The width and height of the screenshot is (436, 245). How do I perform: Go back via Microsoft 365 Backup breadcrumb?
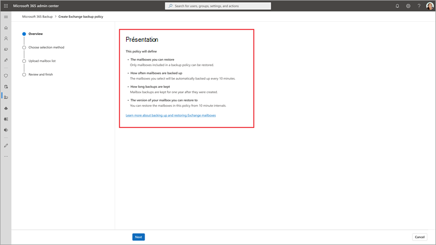tap(38, 17)
